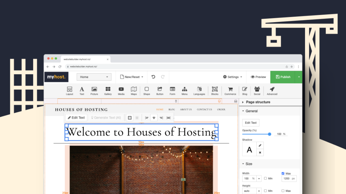Select the Text tool
The width and height of the screenshot is (346, 194).
[82, 91]
